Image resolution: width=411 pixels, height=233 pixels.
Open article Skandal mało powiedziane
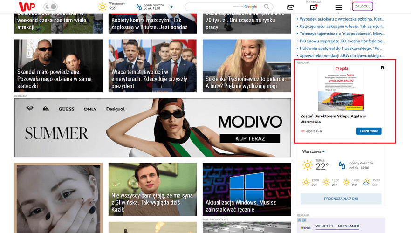58,66
